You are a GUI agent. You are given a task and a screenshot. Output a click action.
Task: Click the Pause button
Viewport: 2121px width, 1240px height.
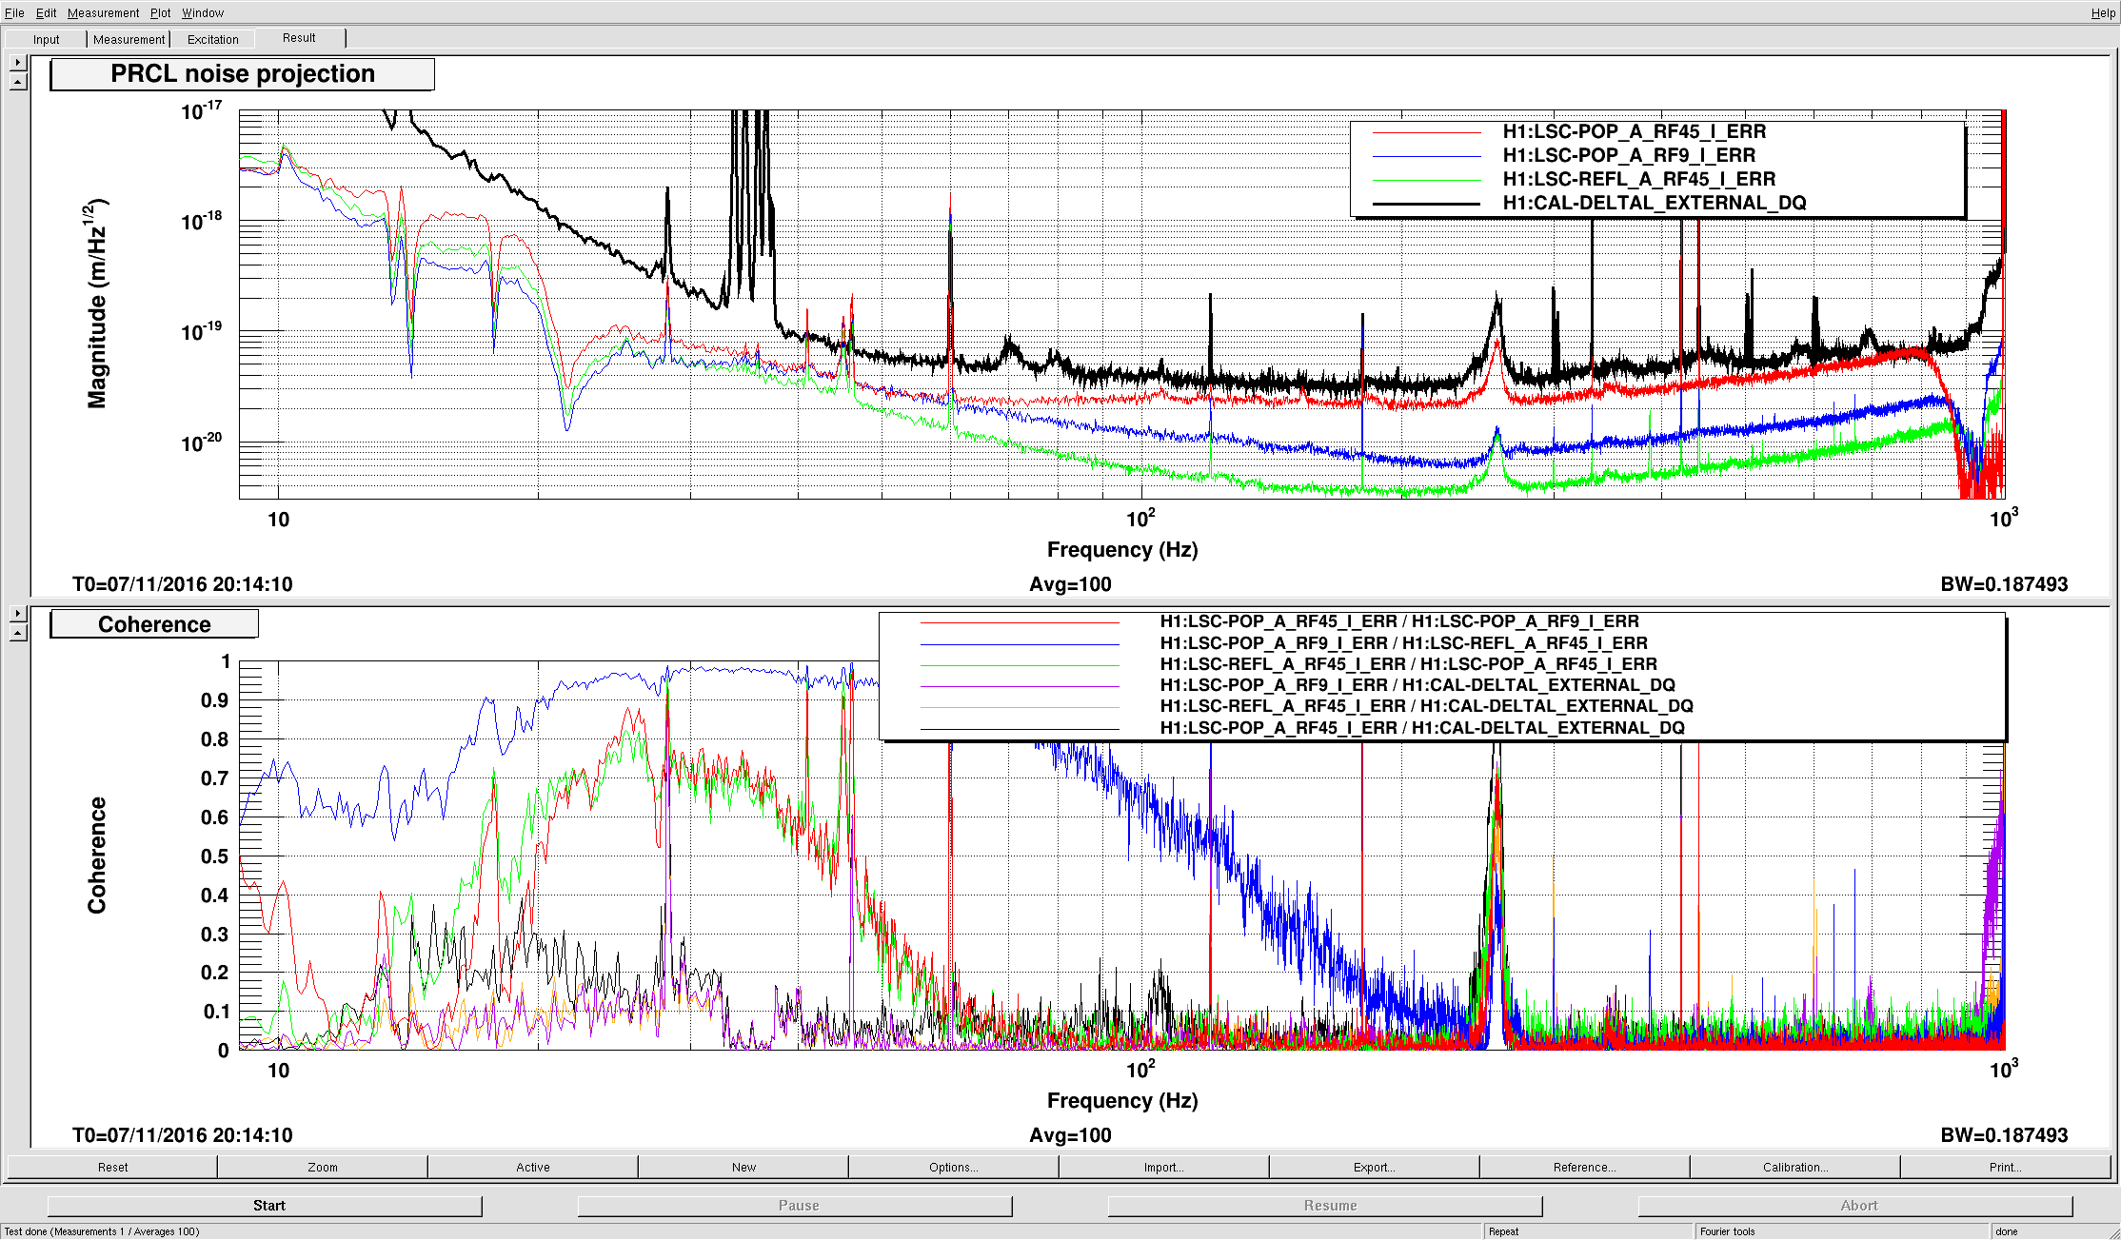(x=796, y=1206)
